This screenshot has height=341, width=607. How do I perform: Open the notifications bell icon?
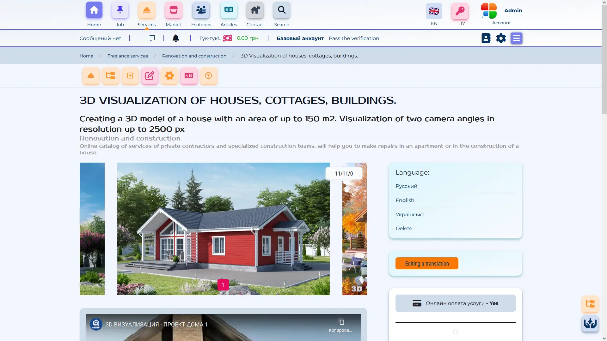coord(176,38)
